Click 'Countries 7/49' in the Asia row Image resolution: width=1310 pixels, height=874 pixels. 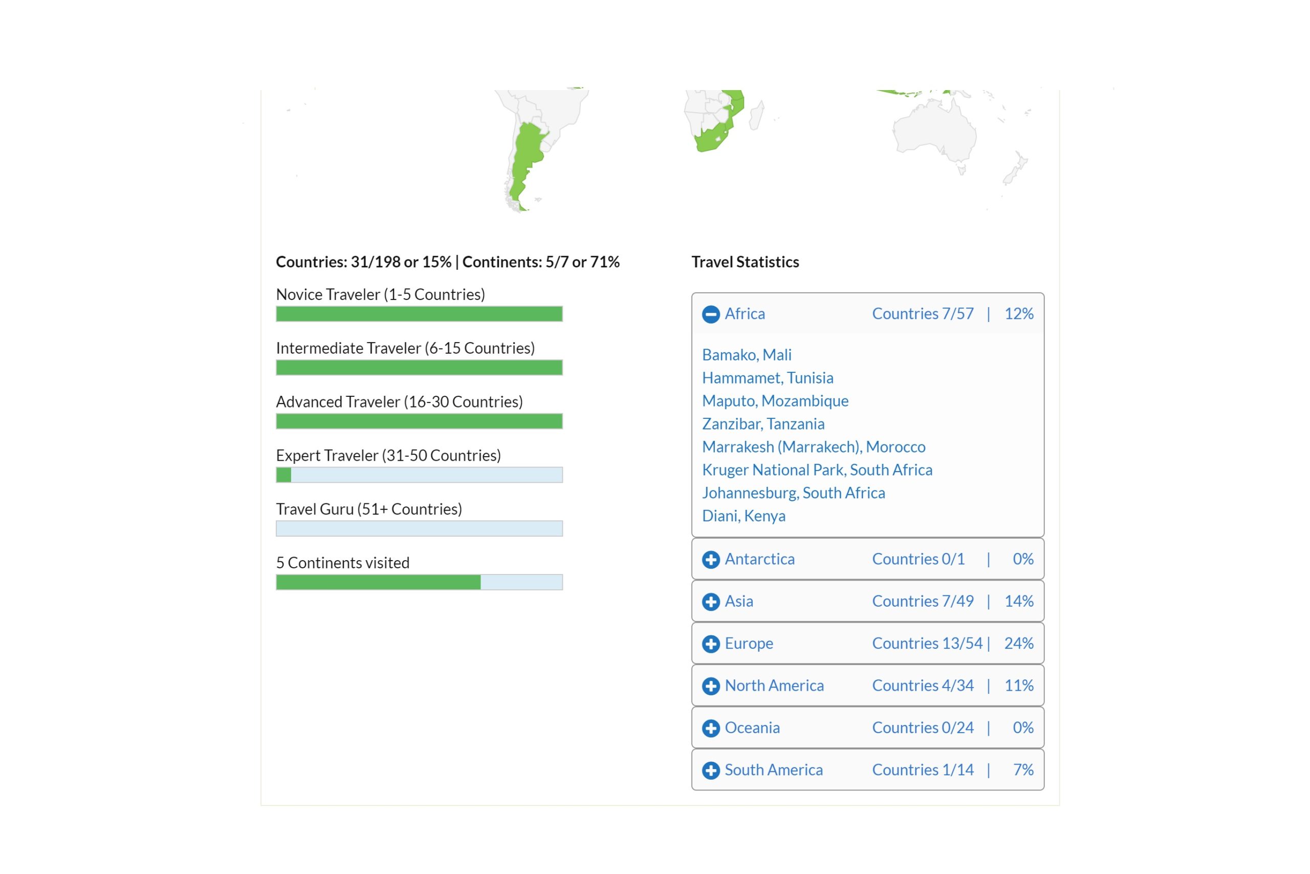(x=923, y=602)
